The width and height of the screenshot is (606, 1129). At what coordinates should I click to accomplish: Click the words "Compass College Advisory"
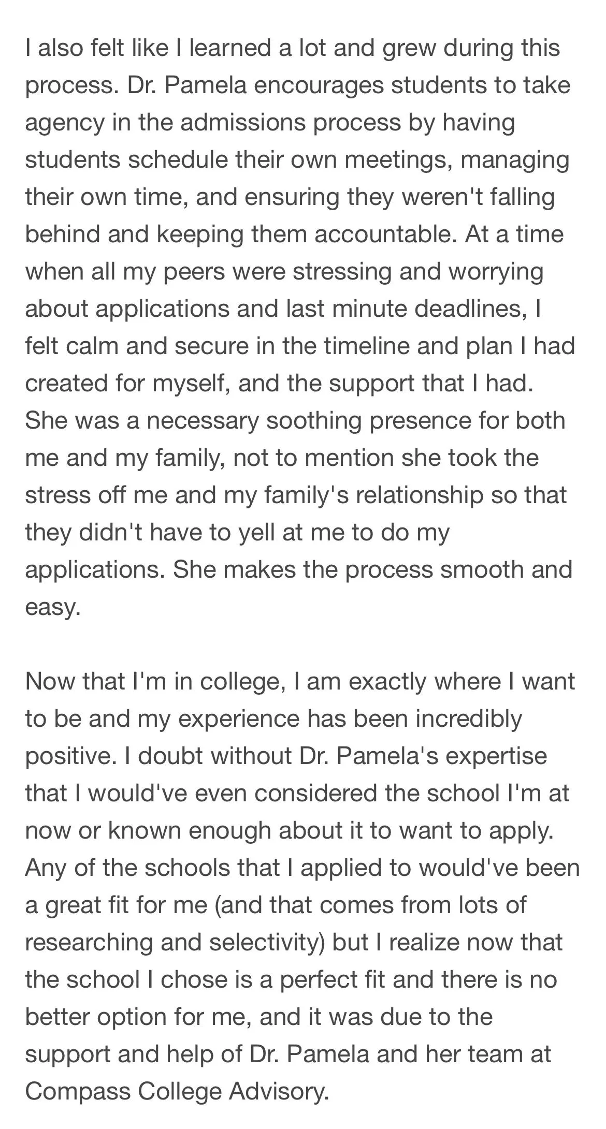coord(176,1091)
